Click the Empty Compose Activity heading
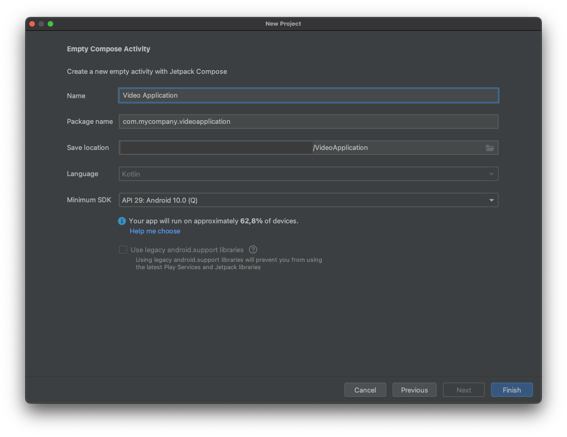Image resolution: width=567 pixels, height=437 pixels. pyautogui.click(x=109, y=49)
